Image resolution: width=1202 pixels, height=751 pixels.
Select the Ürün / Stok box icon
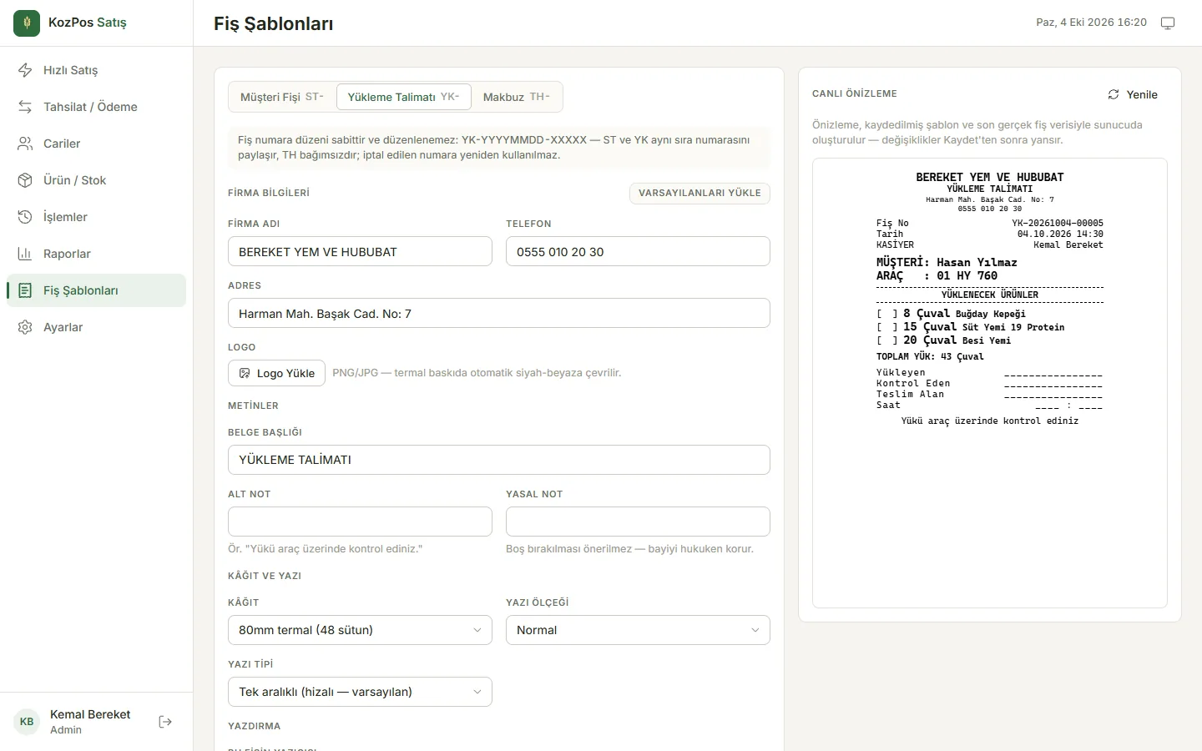(x=25, y=180)
